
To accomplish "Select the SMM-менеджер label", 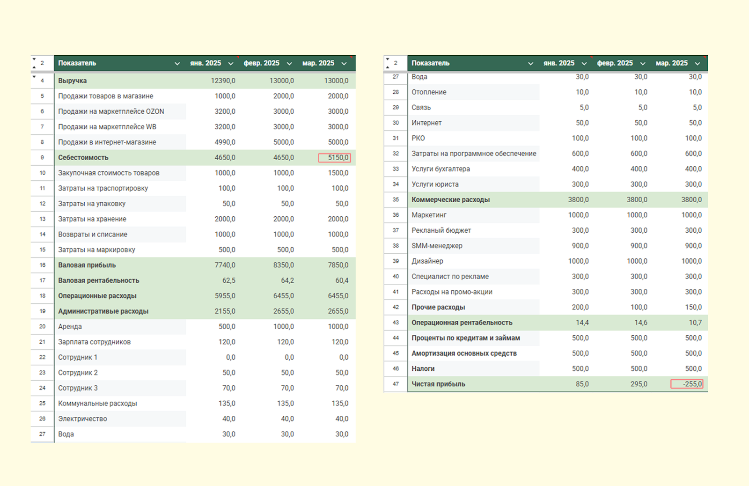I will tap(437, 246).
